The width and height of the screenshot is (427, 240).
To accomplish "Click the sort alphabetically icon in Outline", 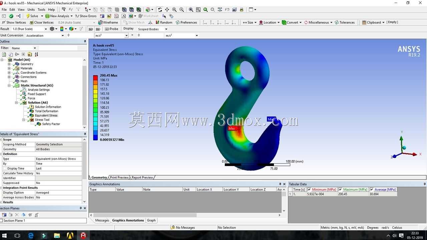I will [36, 54].
